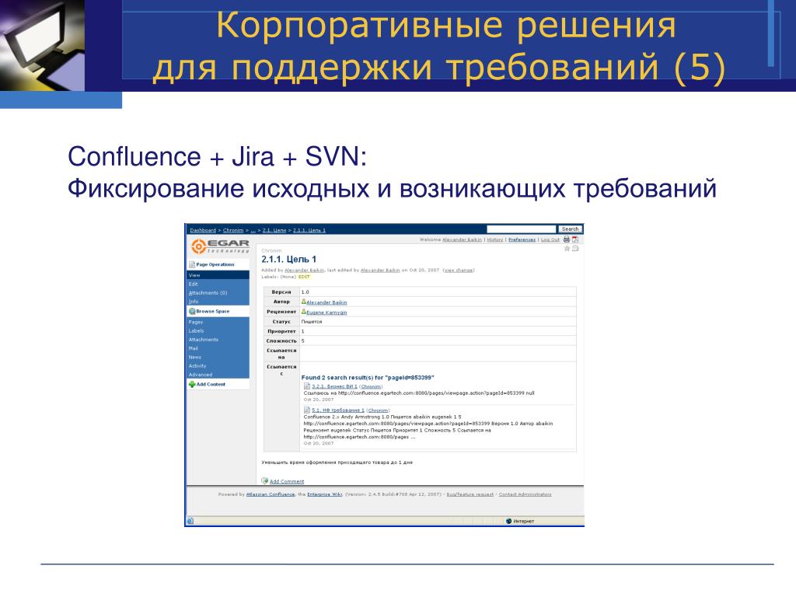Open Enterprise Wiki footer link
This screenshot has height=597, width=796.
325,494
